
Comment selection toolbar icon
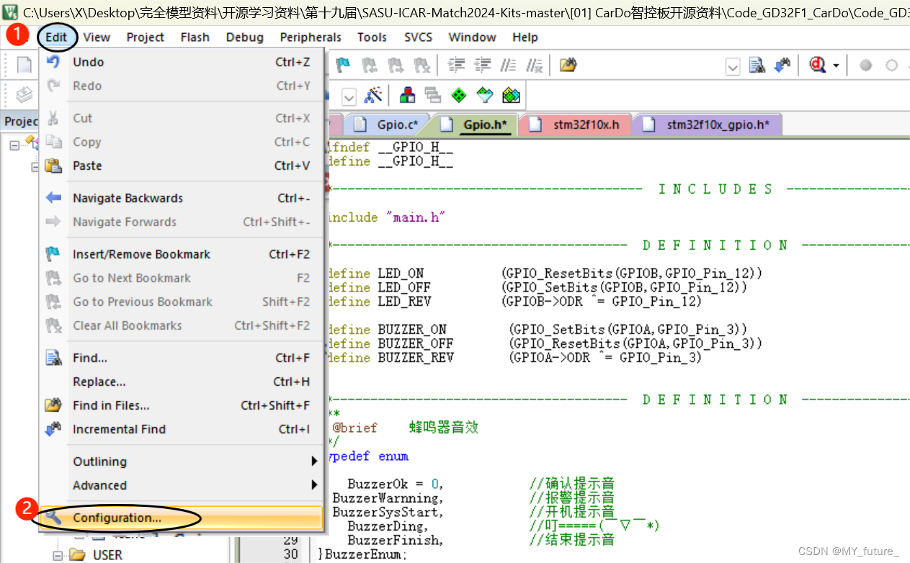[x=509, y=66]
